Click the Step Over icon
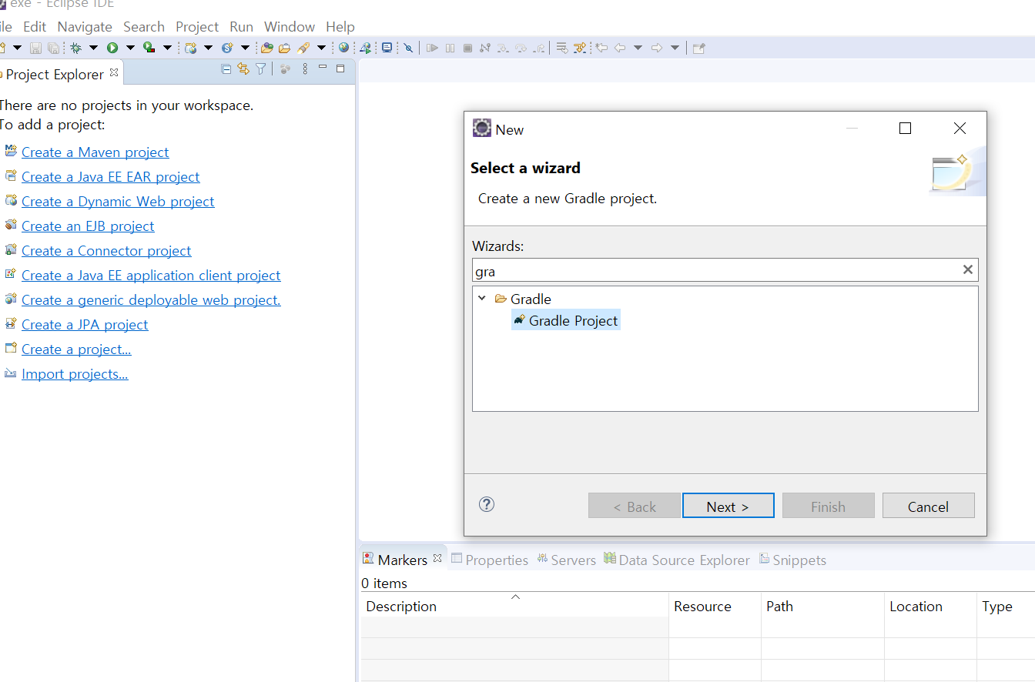The width and height of the screenshot is (1035, 682). click(521, 48)
